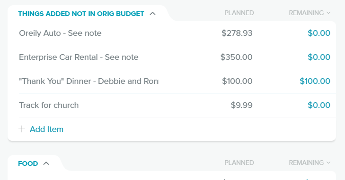Click Track for church's $0.00 remaining amount
Image resolution: width=345 pixels, height=180 pixels.
click(x=319, y=105)
